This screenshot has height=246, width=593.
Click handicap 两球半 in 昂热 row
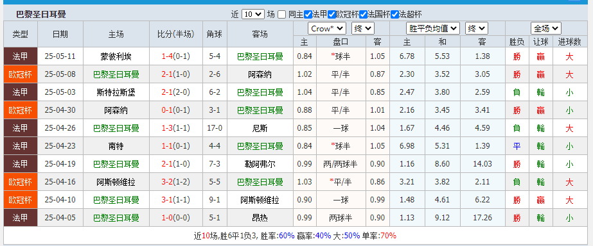point(341,218)
